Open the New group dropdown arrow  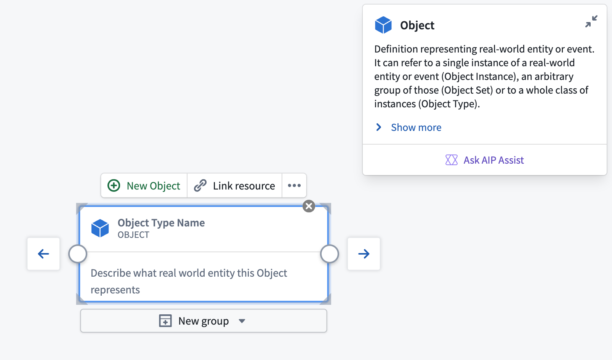[242, 321]
